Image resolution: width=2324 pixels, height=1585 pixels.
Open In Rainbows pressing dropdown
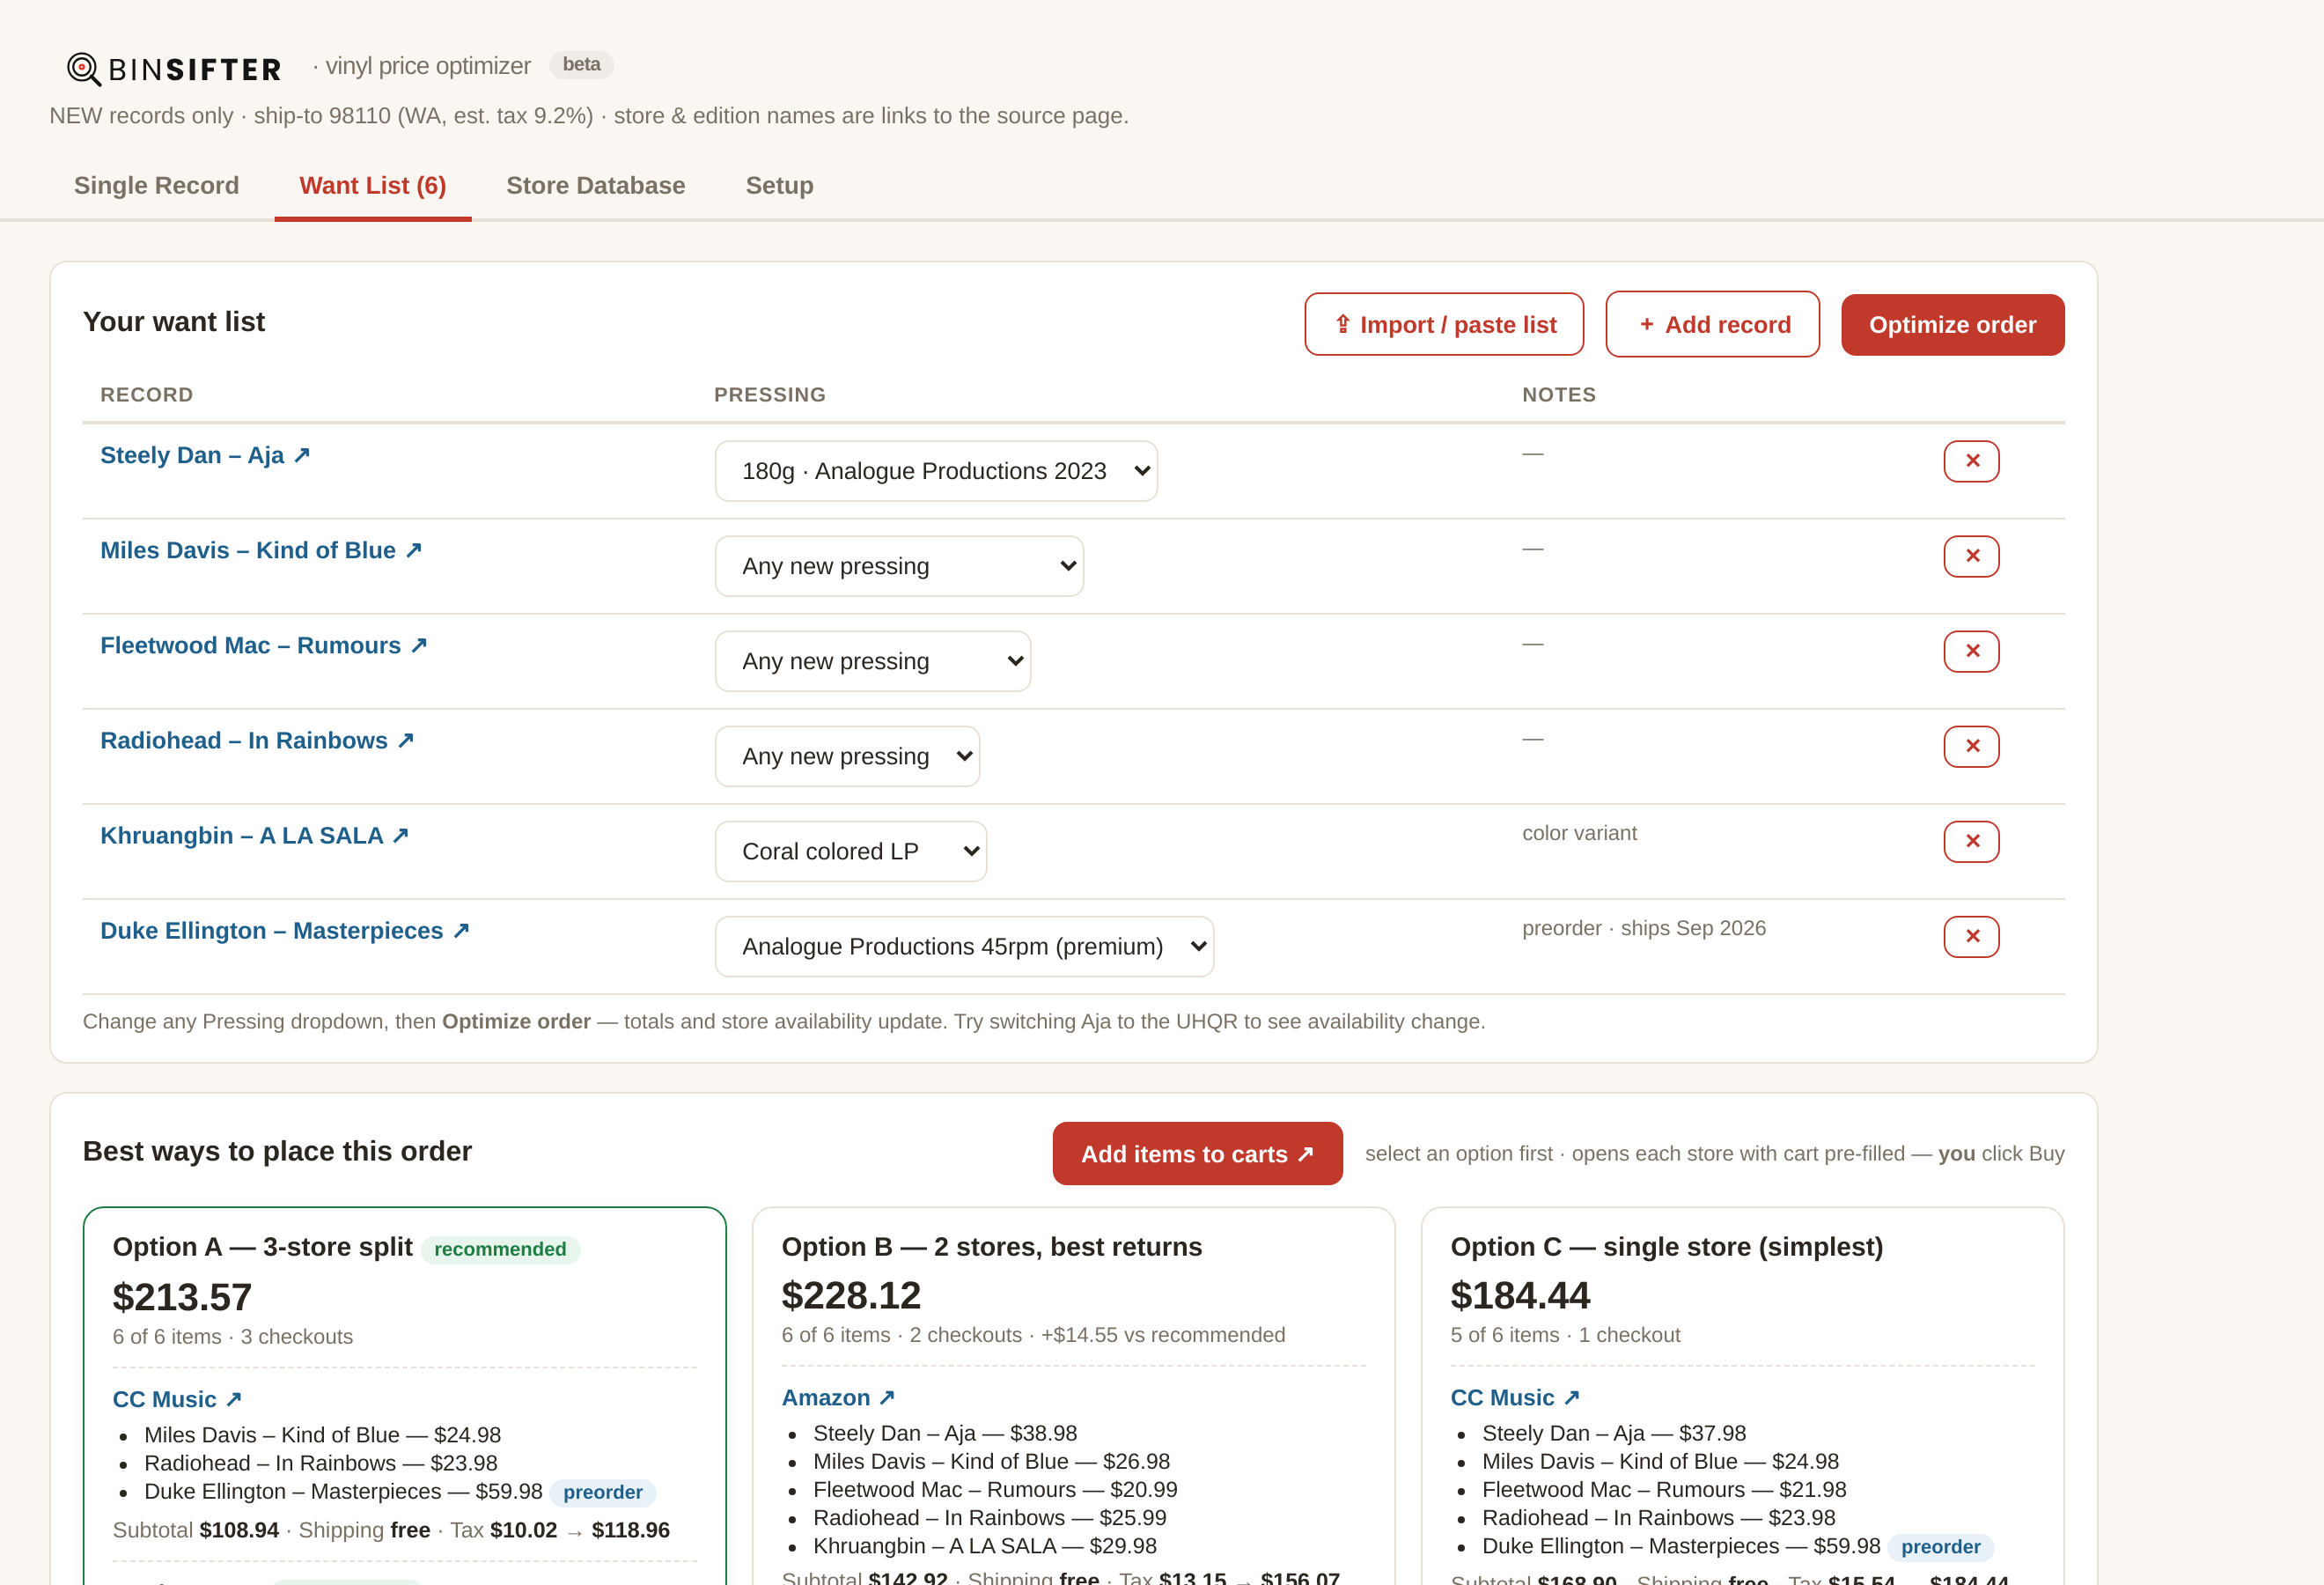pos(847,756)
